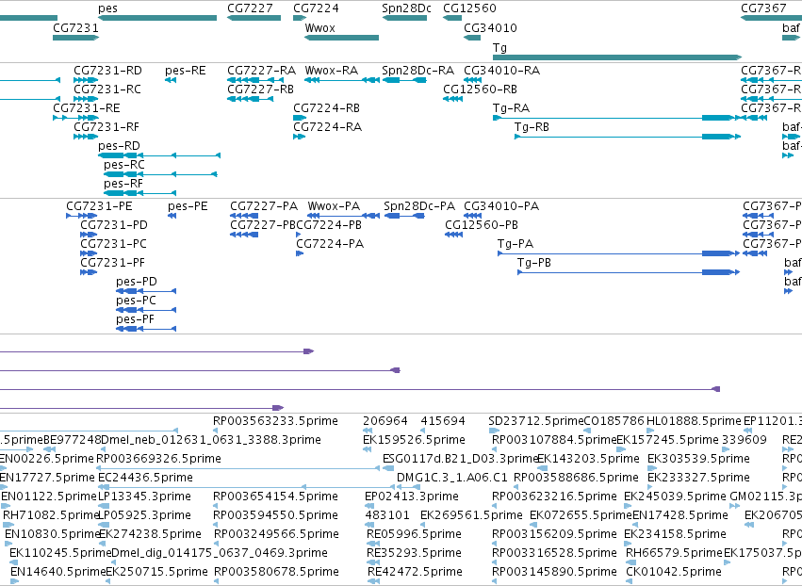Select protein pes-PC
Image resolution: width=802 pixels, height=586 pixels.
(x=136, y=301)
